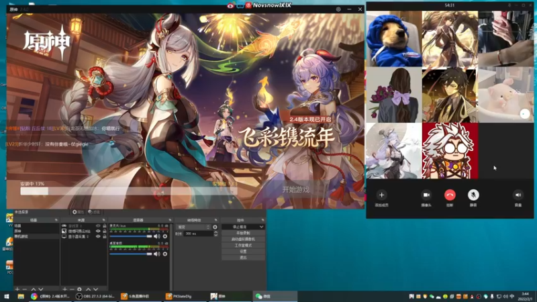
Task: Decrease the transition duration with the down arrow
Action: pos(215,236)
